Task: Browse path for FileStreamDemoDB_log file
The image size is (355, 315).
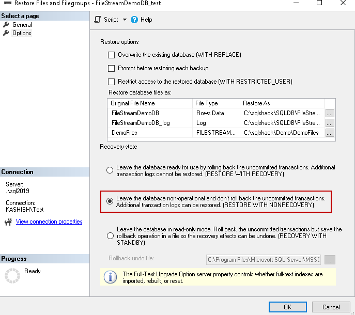Action: [x=330, y=123]
